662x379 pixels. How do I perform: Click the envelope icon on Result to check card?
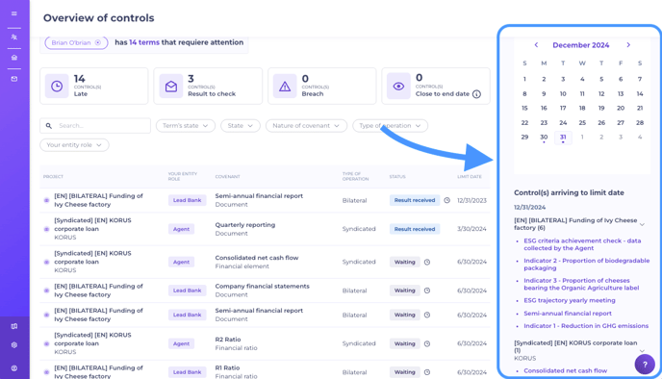(x=171, y=87)
